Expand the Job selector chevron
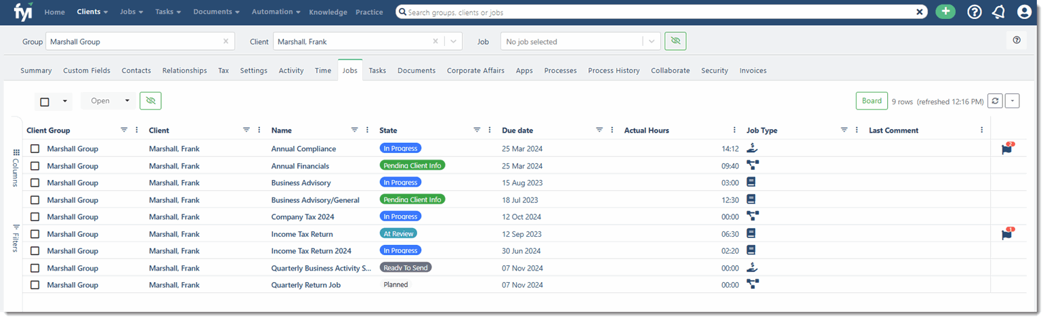 652,41
